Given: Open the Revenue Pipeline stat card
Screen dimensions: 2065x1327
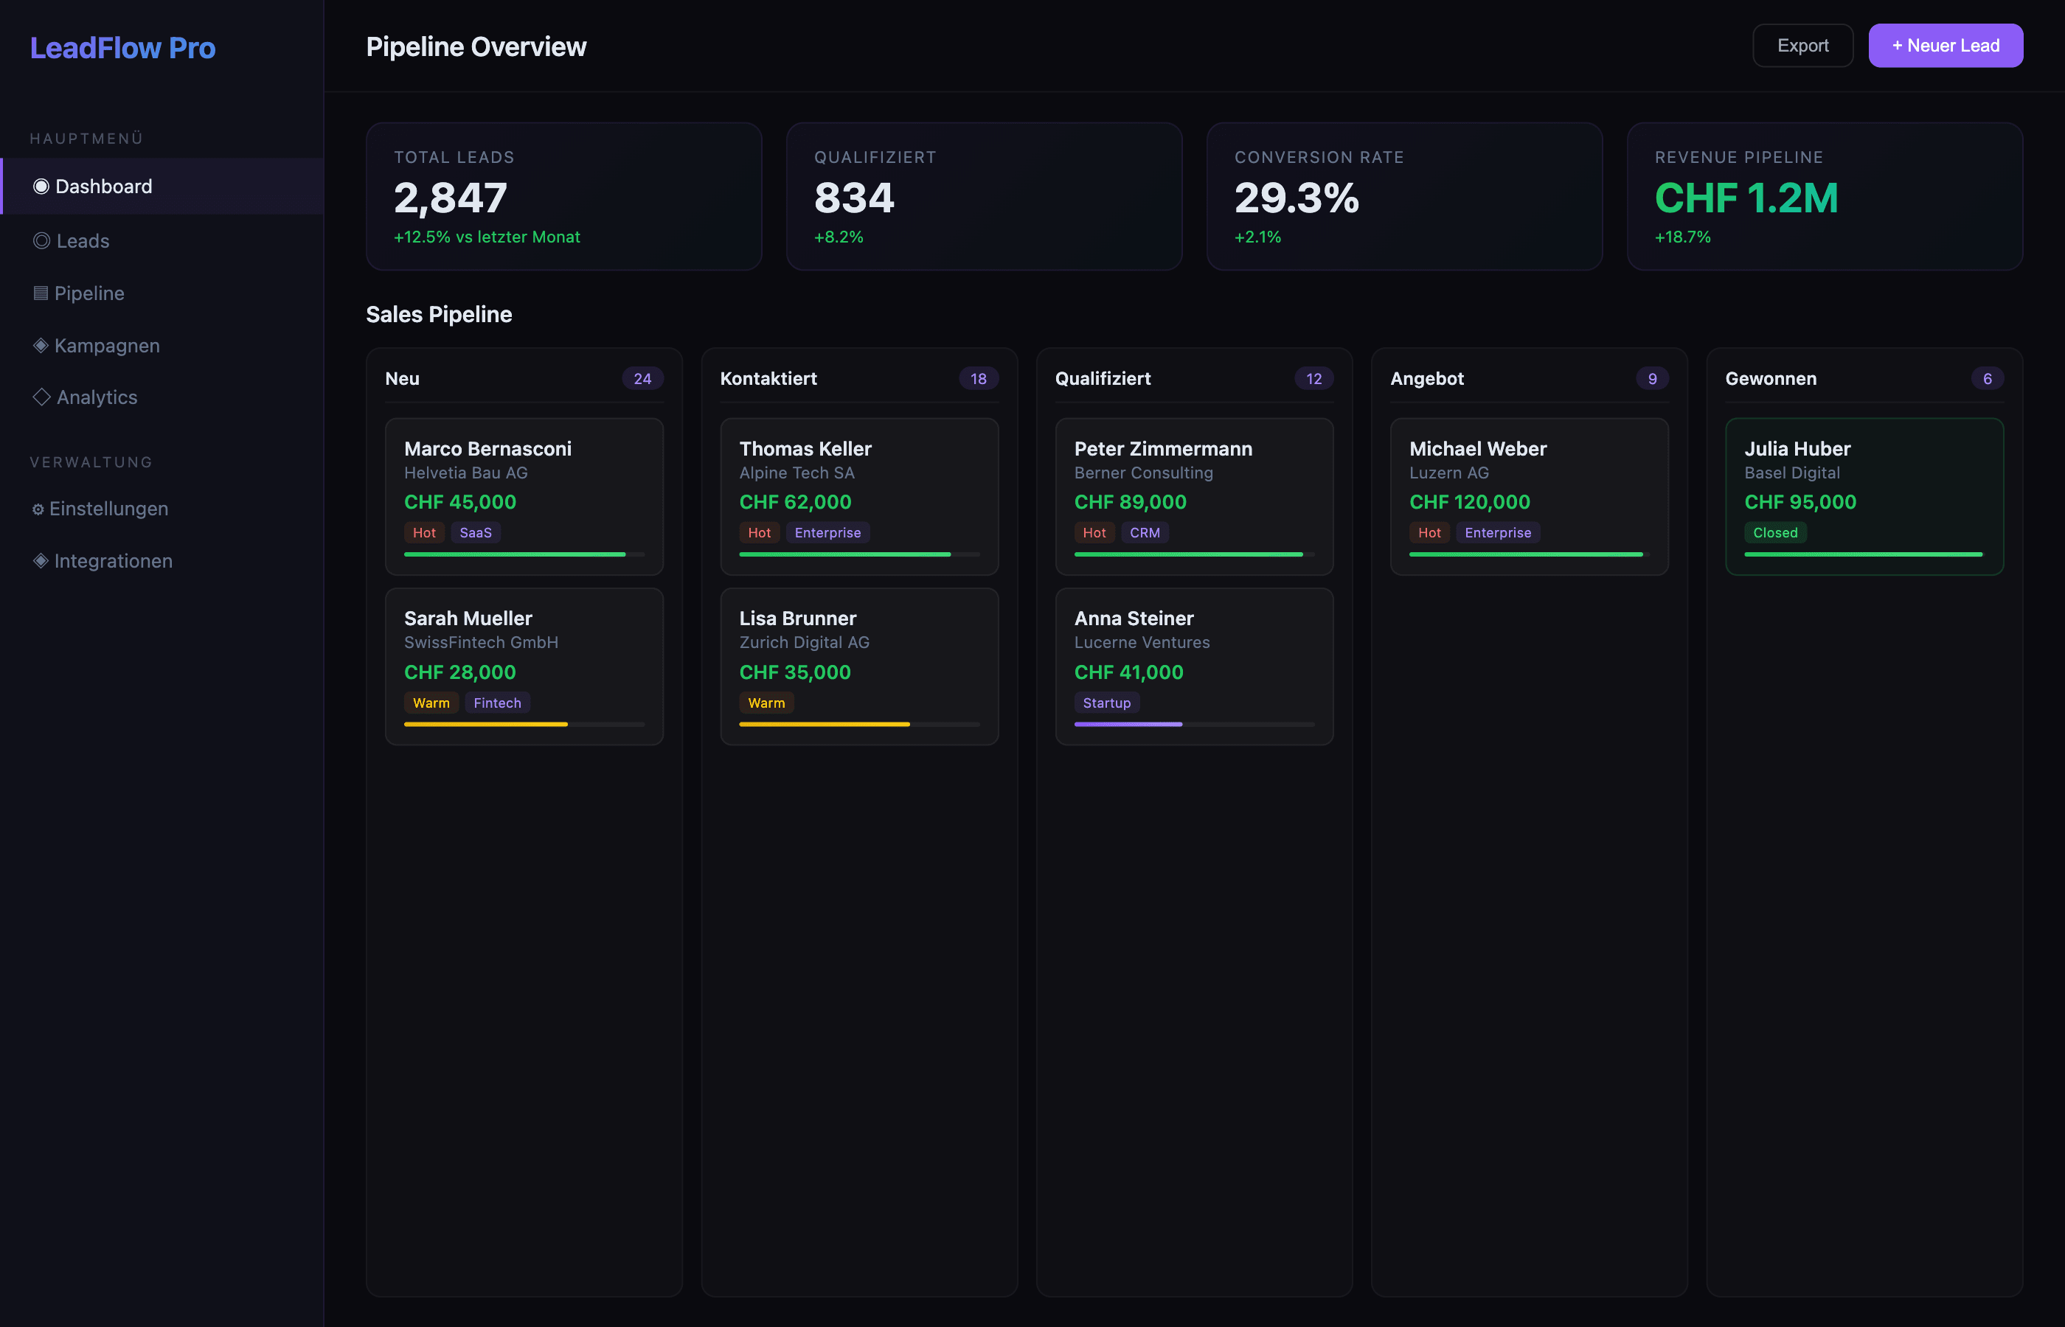Looking at the screenshot, I should tap(1824, 196).
